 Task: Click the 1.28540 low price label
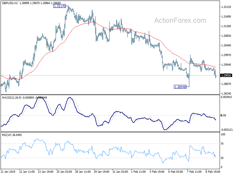click(x=180, y=87)
